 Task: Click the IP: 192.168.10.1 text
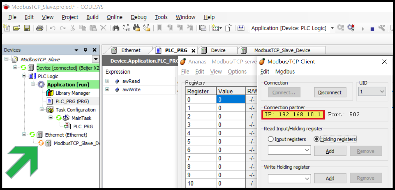pos(293,115)
